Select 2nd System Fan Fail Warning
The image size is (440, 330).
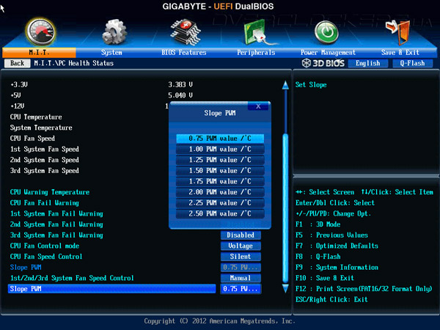pos(56,224)
